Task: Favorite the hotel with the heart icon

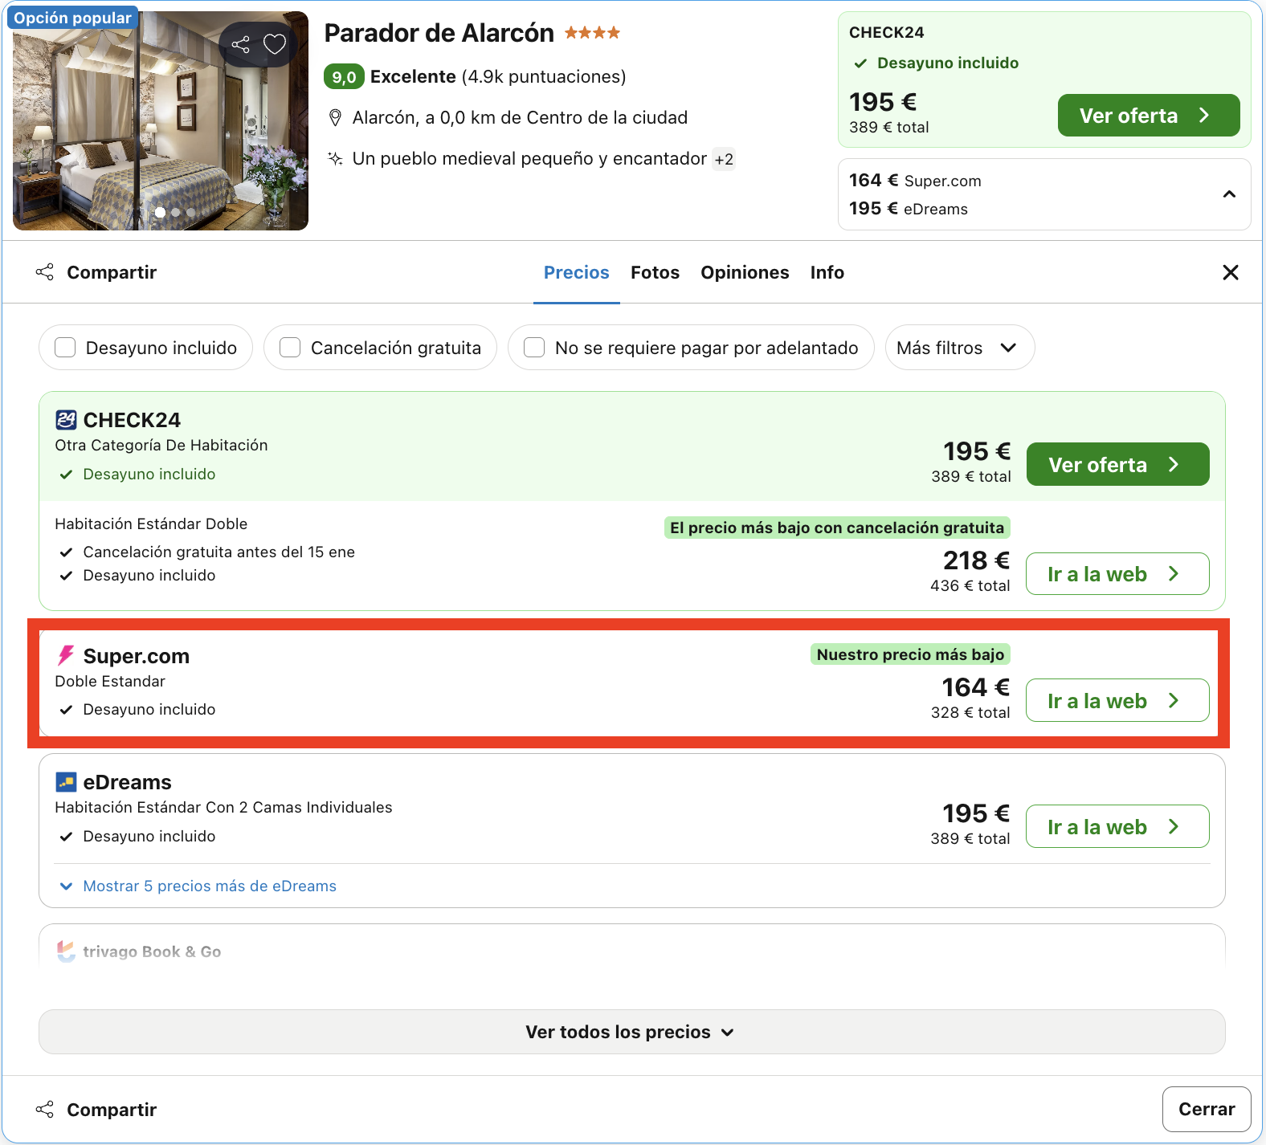Action: tap(275, 44)
